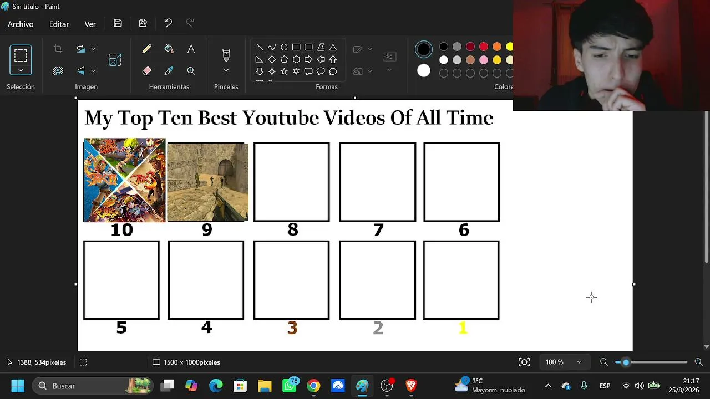Select the Magnifier tool
This screenshot has height=399, width=710.
tap(191, 71)
